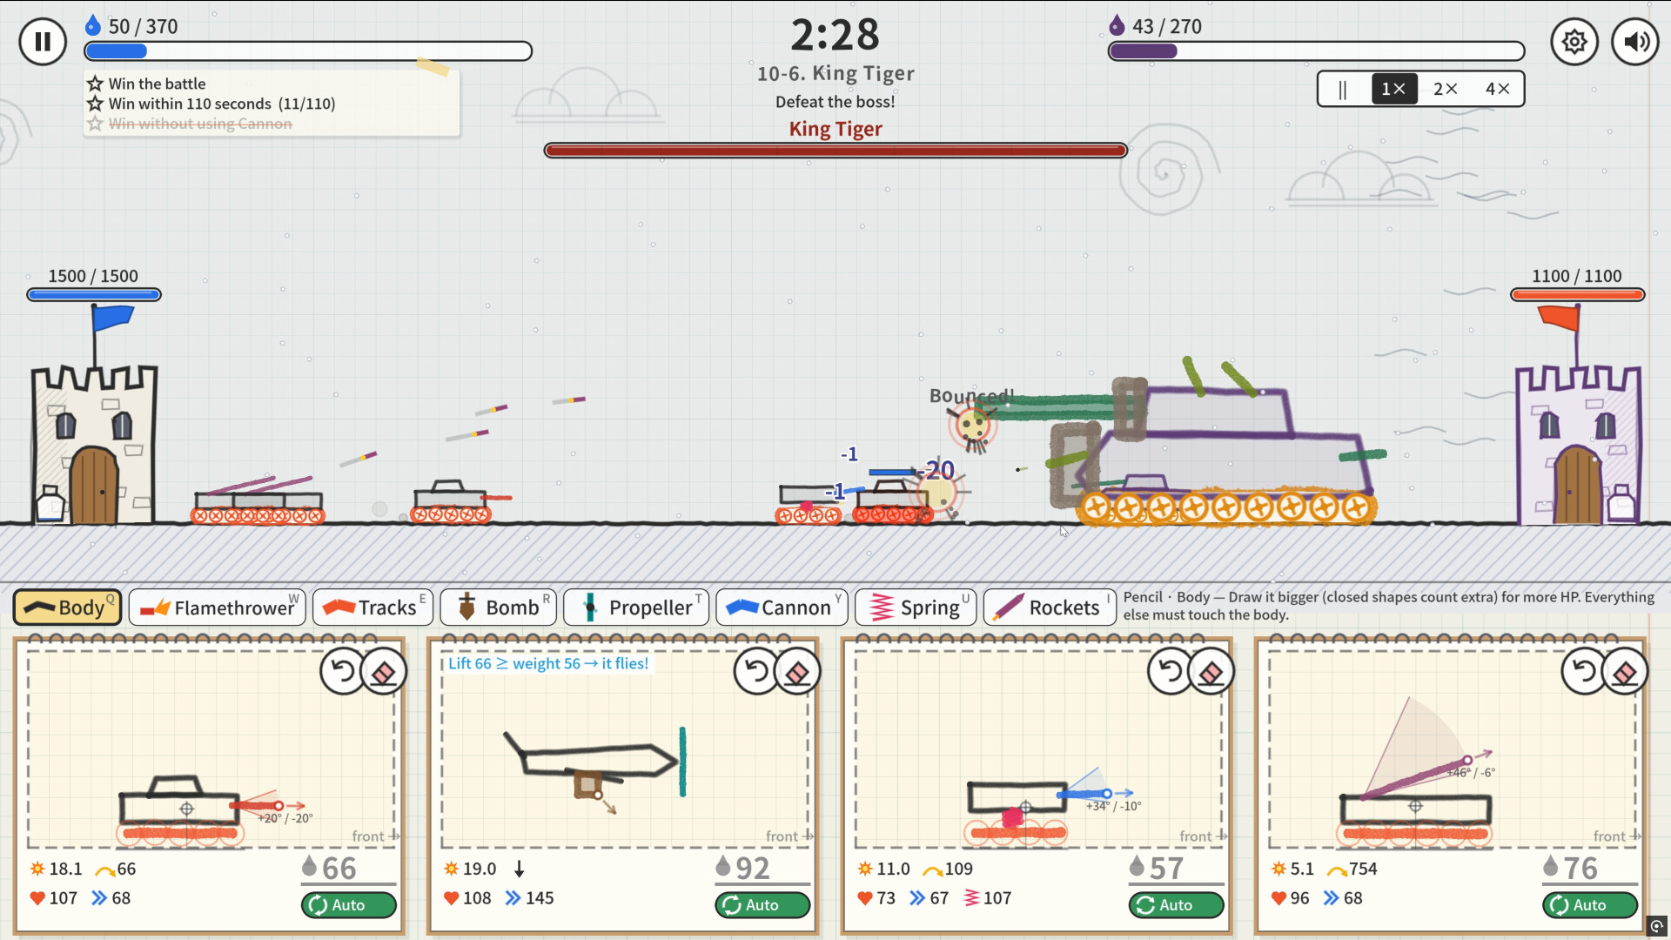Pause the game with the pause button
The width and height of the screenshot is (1671, 940).
click(x=43, y=41)
